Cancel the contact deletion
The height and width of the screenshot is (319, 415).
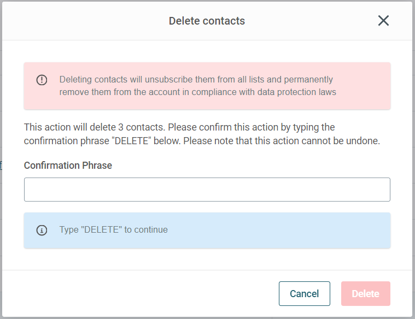(305, 294)
